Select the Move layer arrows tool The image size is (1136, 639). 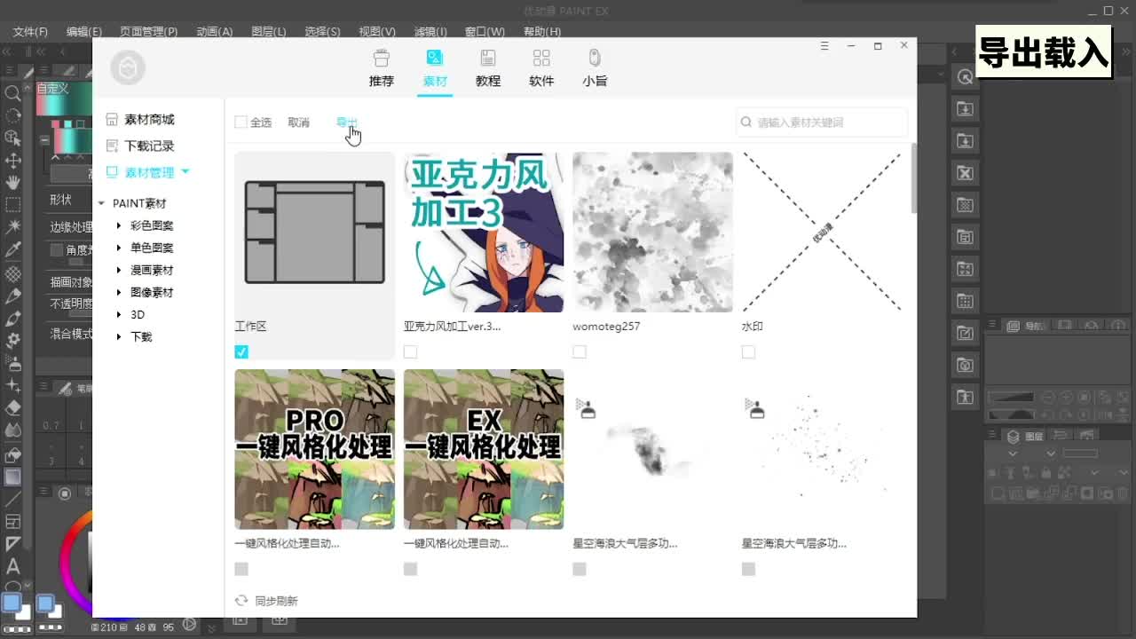pyautogui.click(x=13, y=161)
